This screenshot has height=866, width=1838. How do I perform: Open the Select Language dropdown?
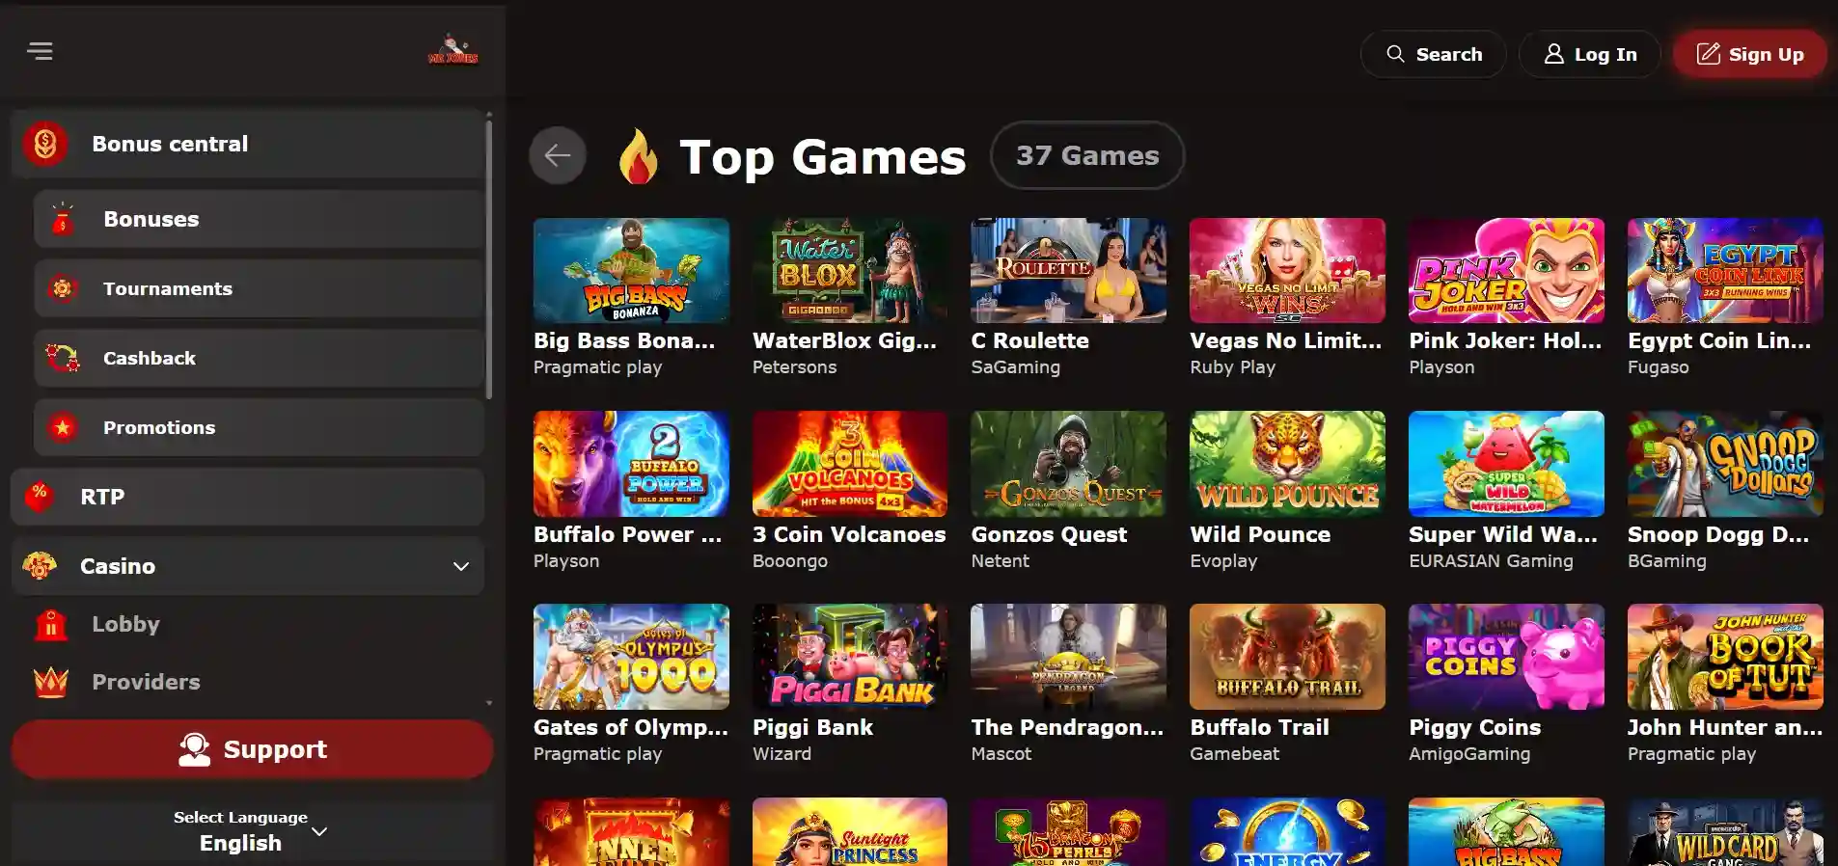pos(251,830)
